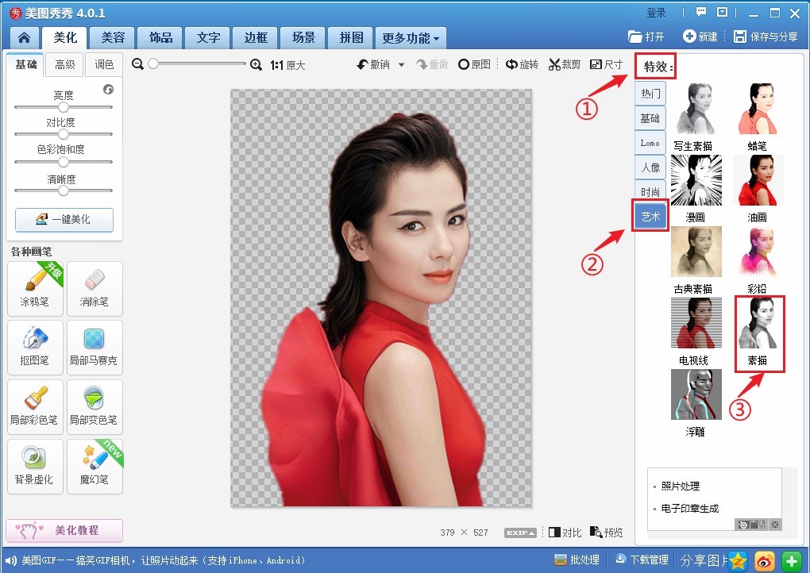
Task: Select the 时尚 effects category
Action: pyautogui.click(x=650, y=192)
